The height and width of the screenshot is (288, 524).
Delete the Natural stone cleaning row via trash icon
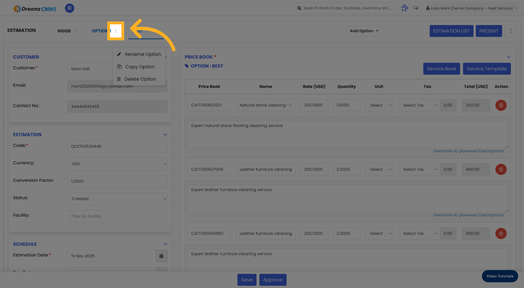[x=501, y=105]
